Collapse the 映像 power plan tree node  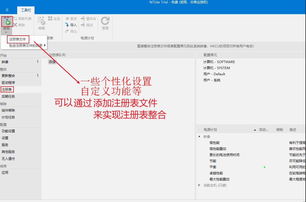tap(199, 136)
